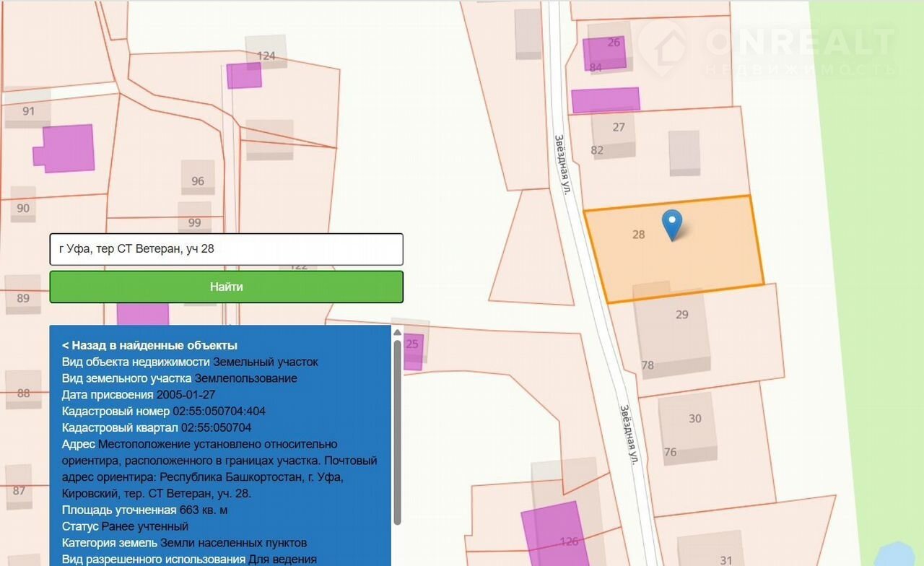Click the scroll-up arrow of info panel

pos(397,332)
